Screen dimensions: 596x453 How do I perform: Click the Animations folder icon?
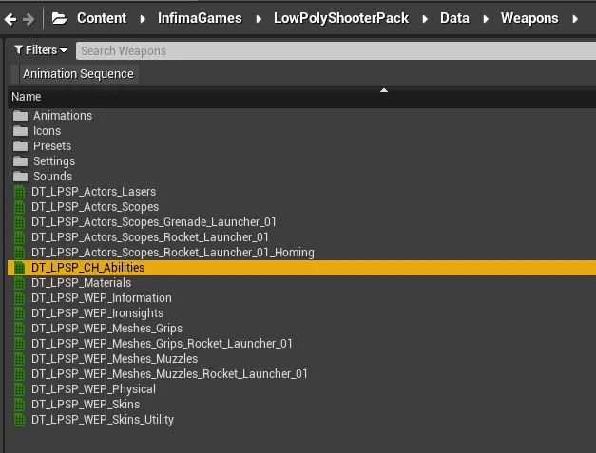click(20, 116)
